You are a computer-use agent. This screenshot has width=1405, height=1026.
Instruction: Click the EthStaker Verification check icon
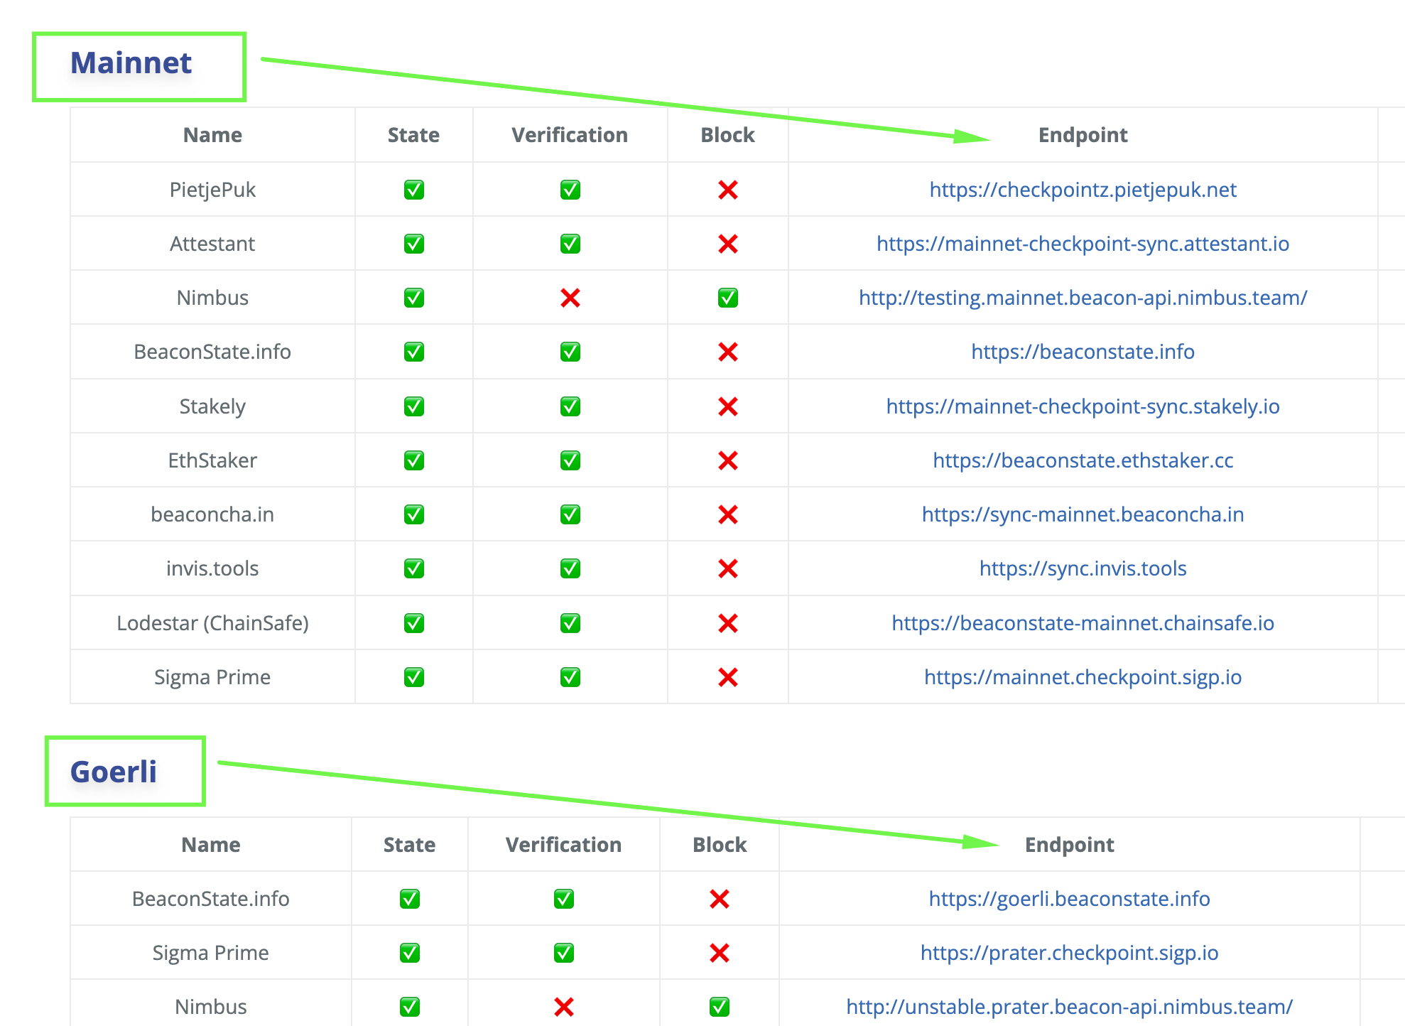(x=570, y=460)
